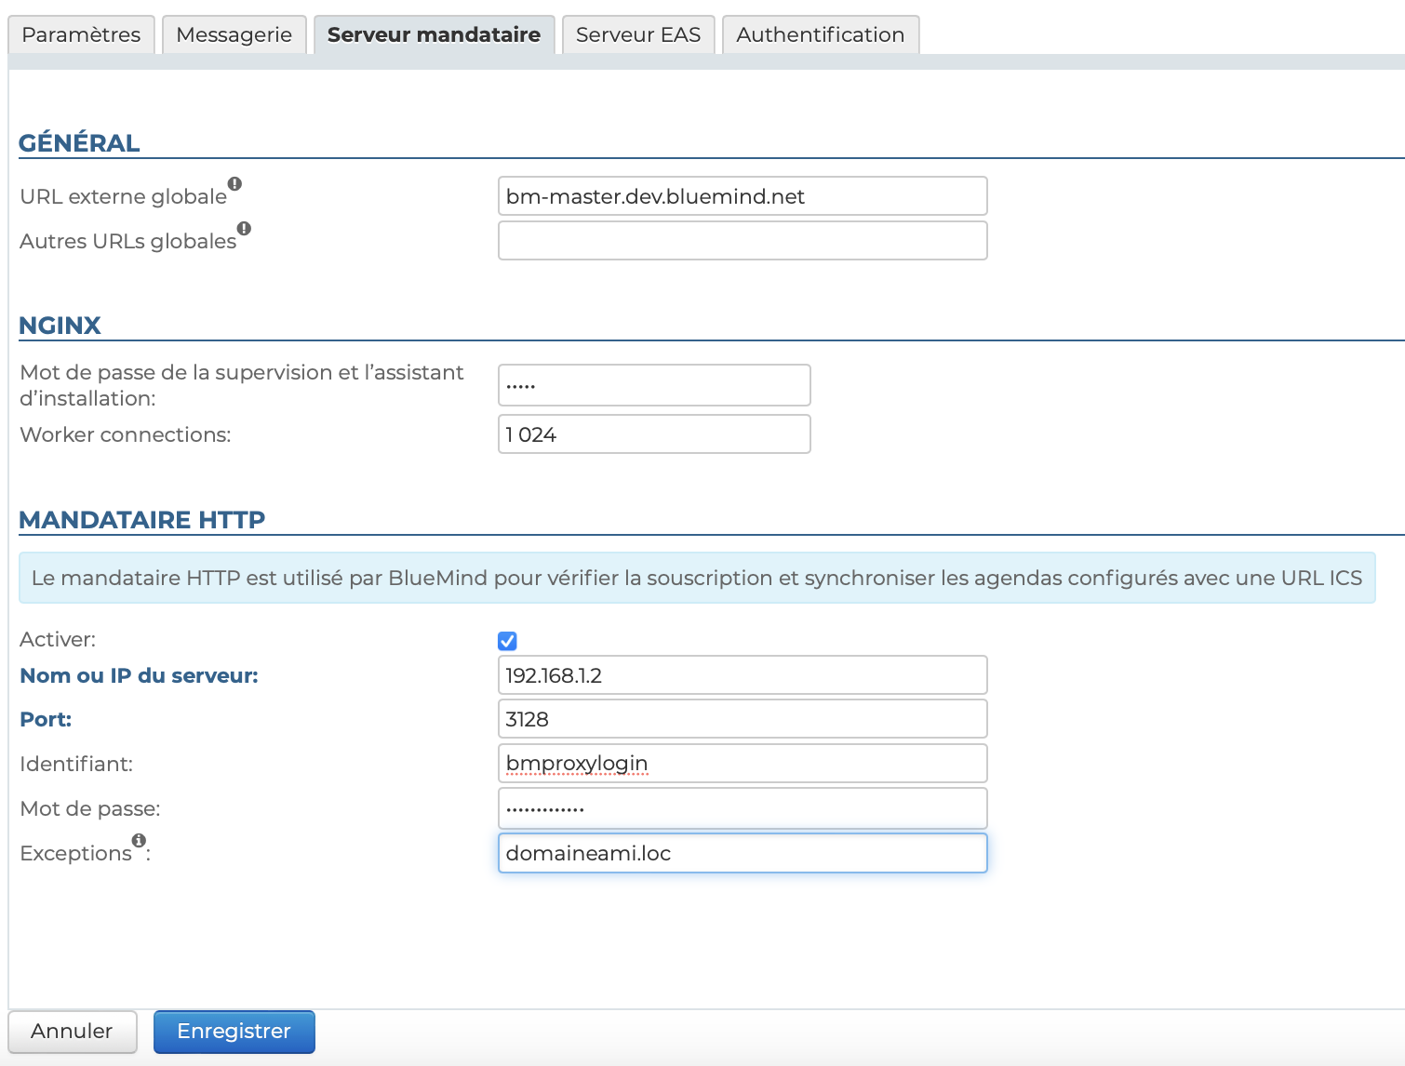Click the info icon beside URL externe globale

(235, 184)
